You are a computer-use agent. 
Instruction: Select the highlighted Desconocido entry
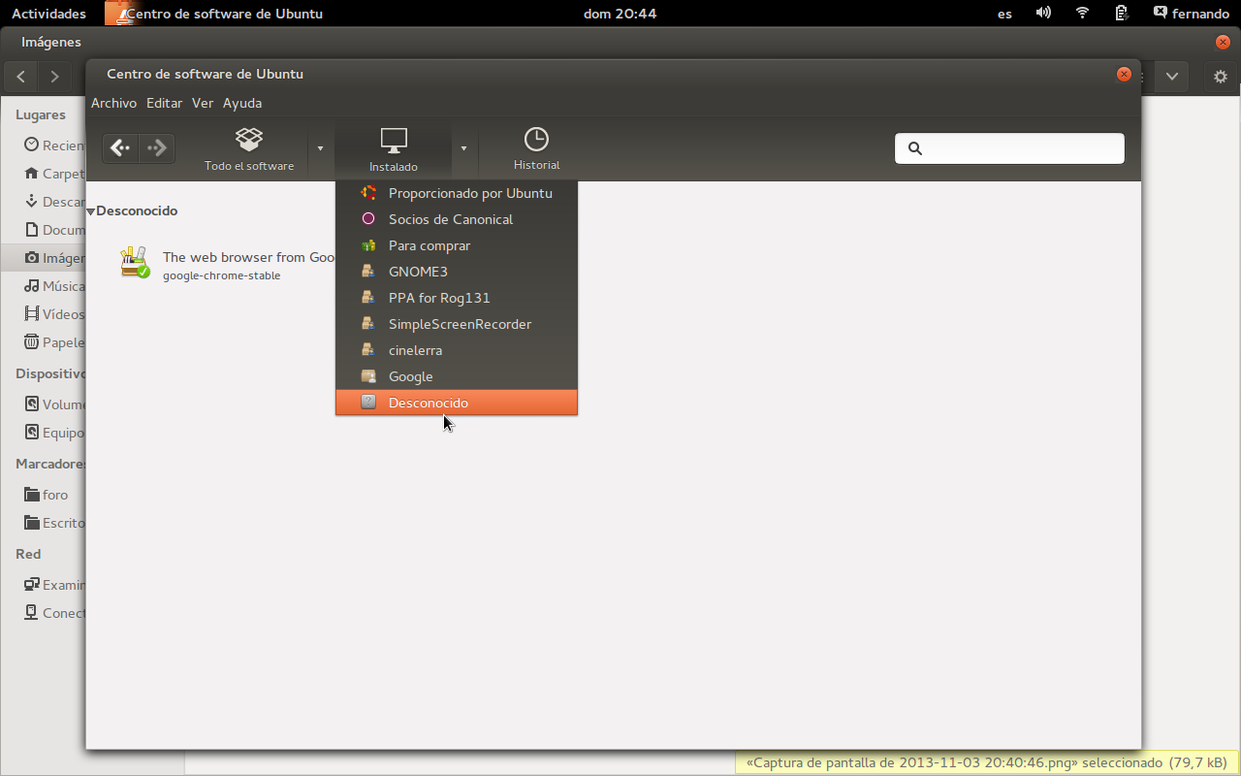coord(457,403)
